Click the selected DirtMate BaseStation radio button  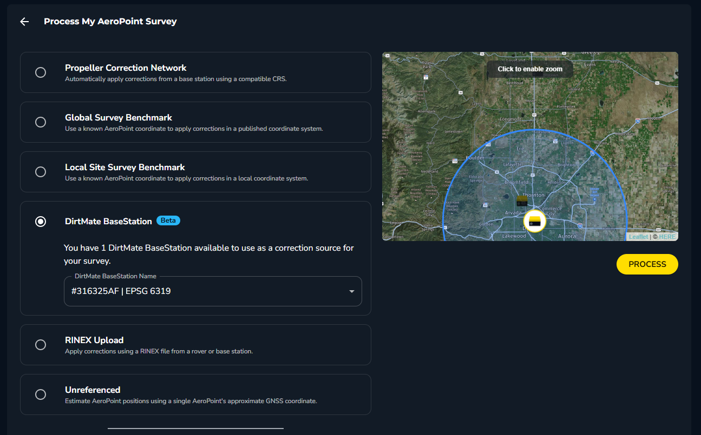pos(41,222)
